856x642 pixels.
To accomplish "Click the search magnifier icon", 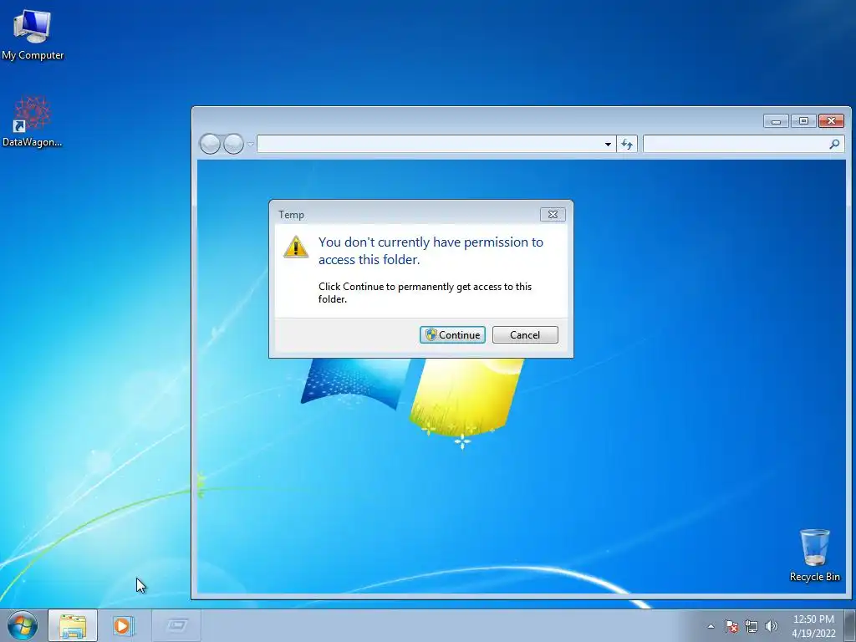I will point(834,144).
